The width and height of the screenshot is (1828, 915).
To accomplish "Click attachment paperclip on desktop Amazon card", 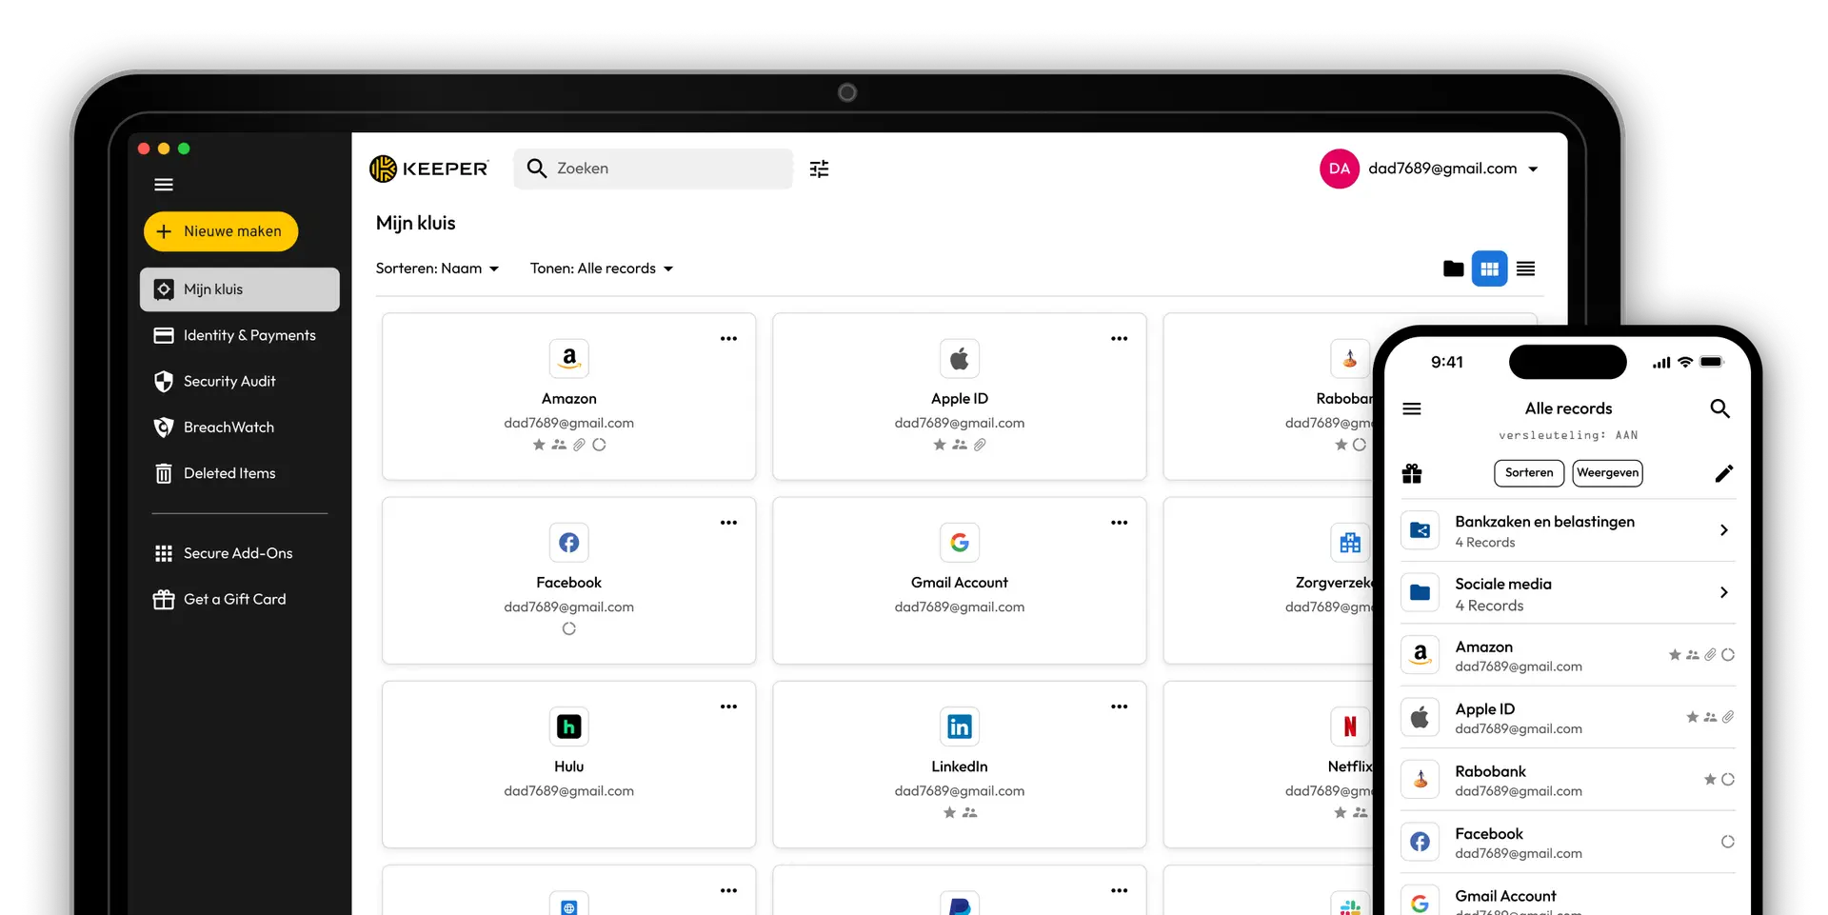I will coord(579,445).
